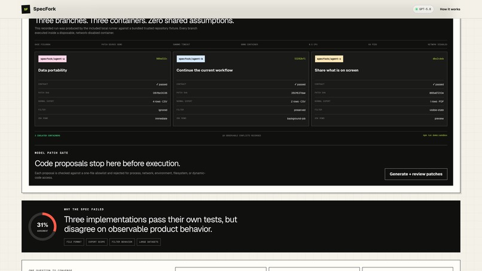This screenshot has width=482, height=271.
Task: Click the 'immediate' 20k rows value
Action: (x=161, y=118)
